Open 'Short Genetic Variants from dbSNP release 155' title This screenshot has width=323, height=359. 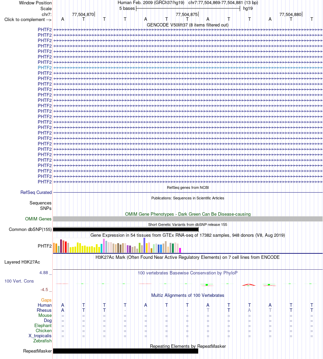point(188,225)
